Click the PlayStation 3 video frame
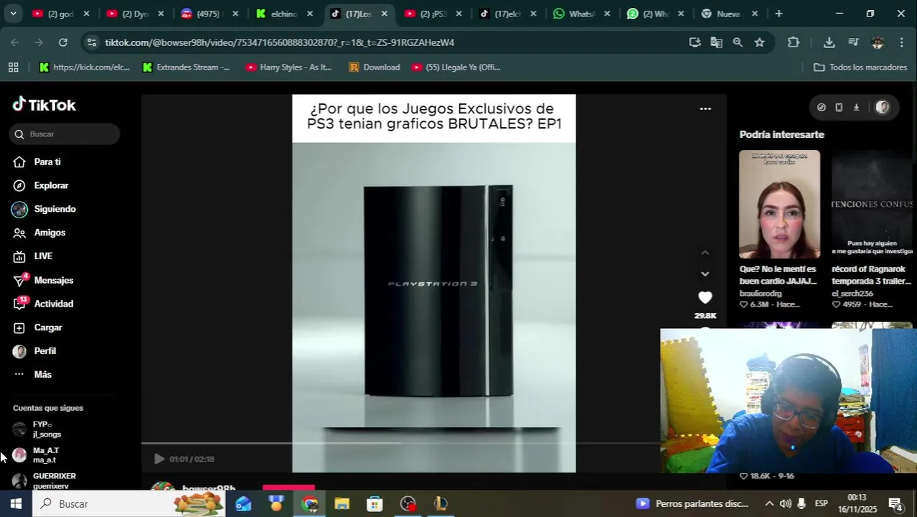The height and width of the screenshot is (517, 917). (x=433, y=284)
